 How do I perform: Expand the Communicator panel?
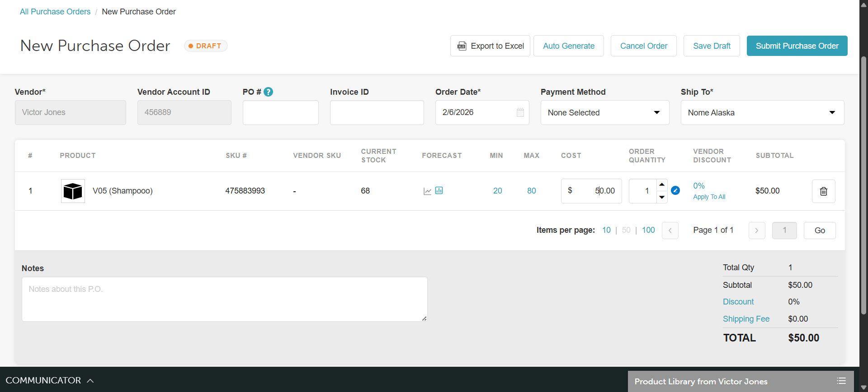pyautogui.click(x=50, y=380)
